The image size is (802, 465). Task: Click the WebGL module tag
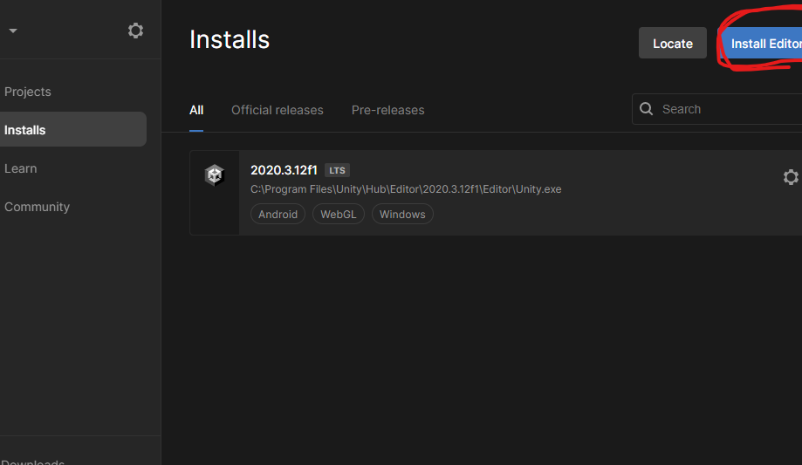click(x=338, y=214)
